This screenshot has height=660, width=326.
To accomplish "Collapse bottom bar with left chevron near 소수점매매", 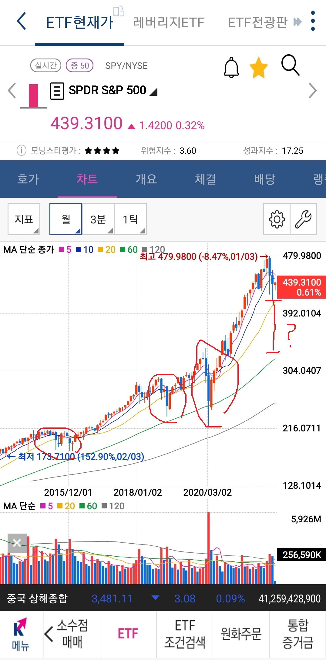I will (x=49, y=634).
